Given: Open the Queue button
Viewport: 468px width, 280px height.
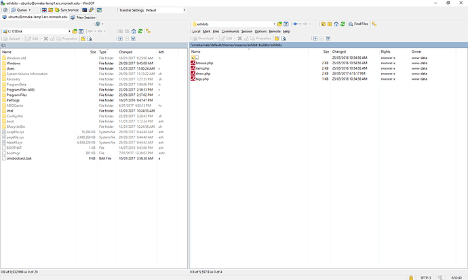Looking at the screenshot, I should pos(19,10).
